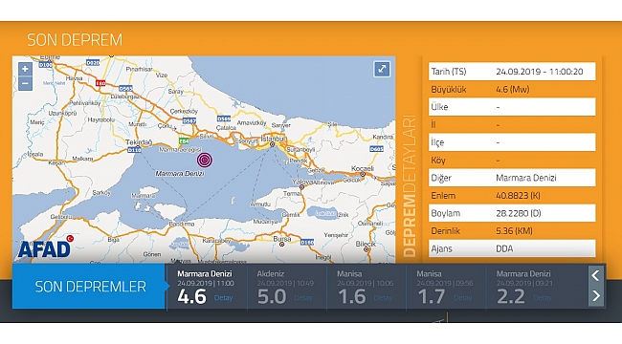Click the İstanbul city marker on map
Viewport: 622px width, 344px height.
pos(272,144)
